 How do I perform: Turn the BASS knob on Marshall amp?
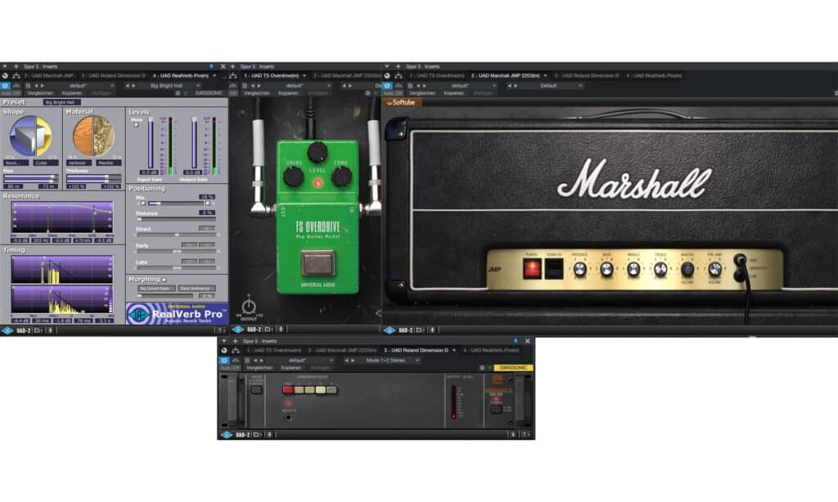tap(606, 270)
